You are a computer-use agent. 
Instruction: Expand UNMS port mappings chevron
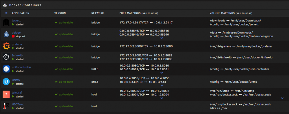click(162, 86)
